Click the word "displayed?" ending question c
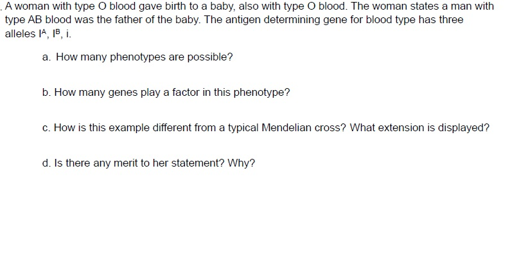The image size is (517, 274). (466, 127)
